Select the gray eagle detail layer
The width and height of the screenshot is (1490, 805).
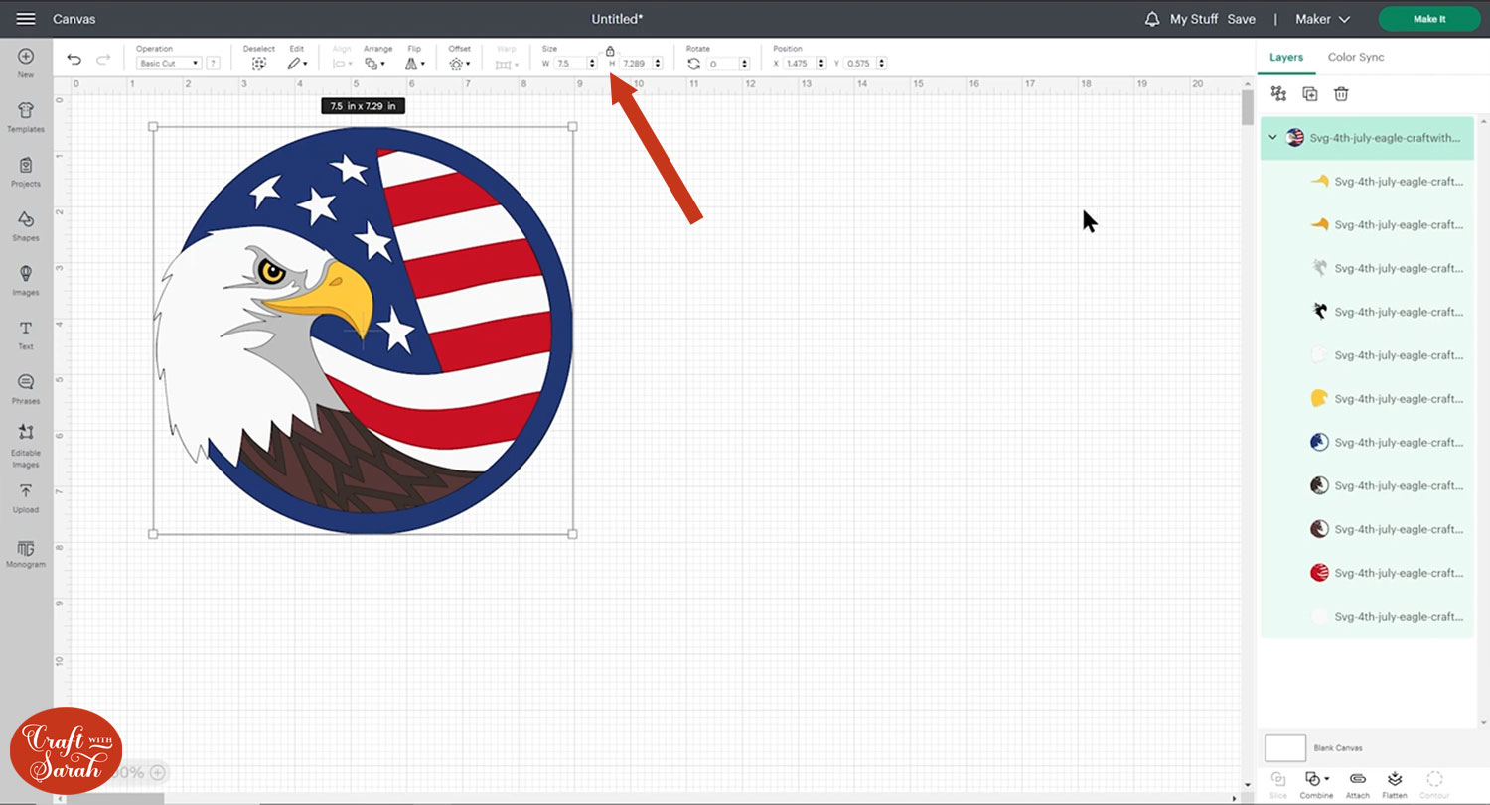(1367, 268)
